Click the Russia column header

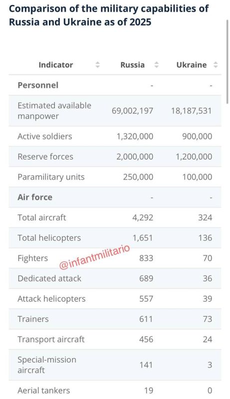click(132, 65)
